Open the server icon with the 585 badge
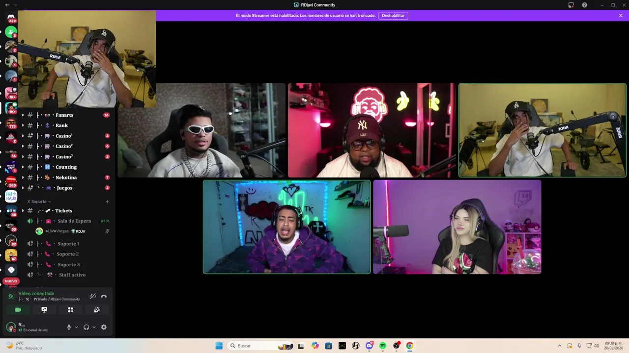The width and height of the screenshot is (629, 353). (11, 182)
